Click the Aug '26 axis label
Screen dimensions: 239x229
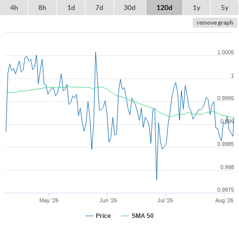(224, 200)
